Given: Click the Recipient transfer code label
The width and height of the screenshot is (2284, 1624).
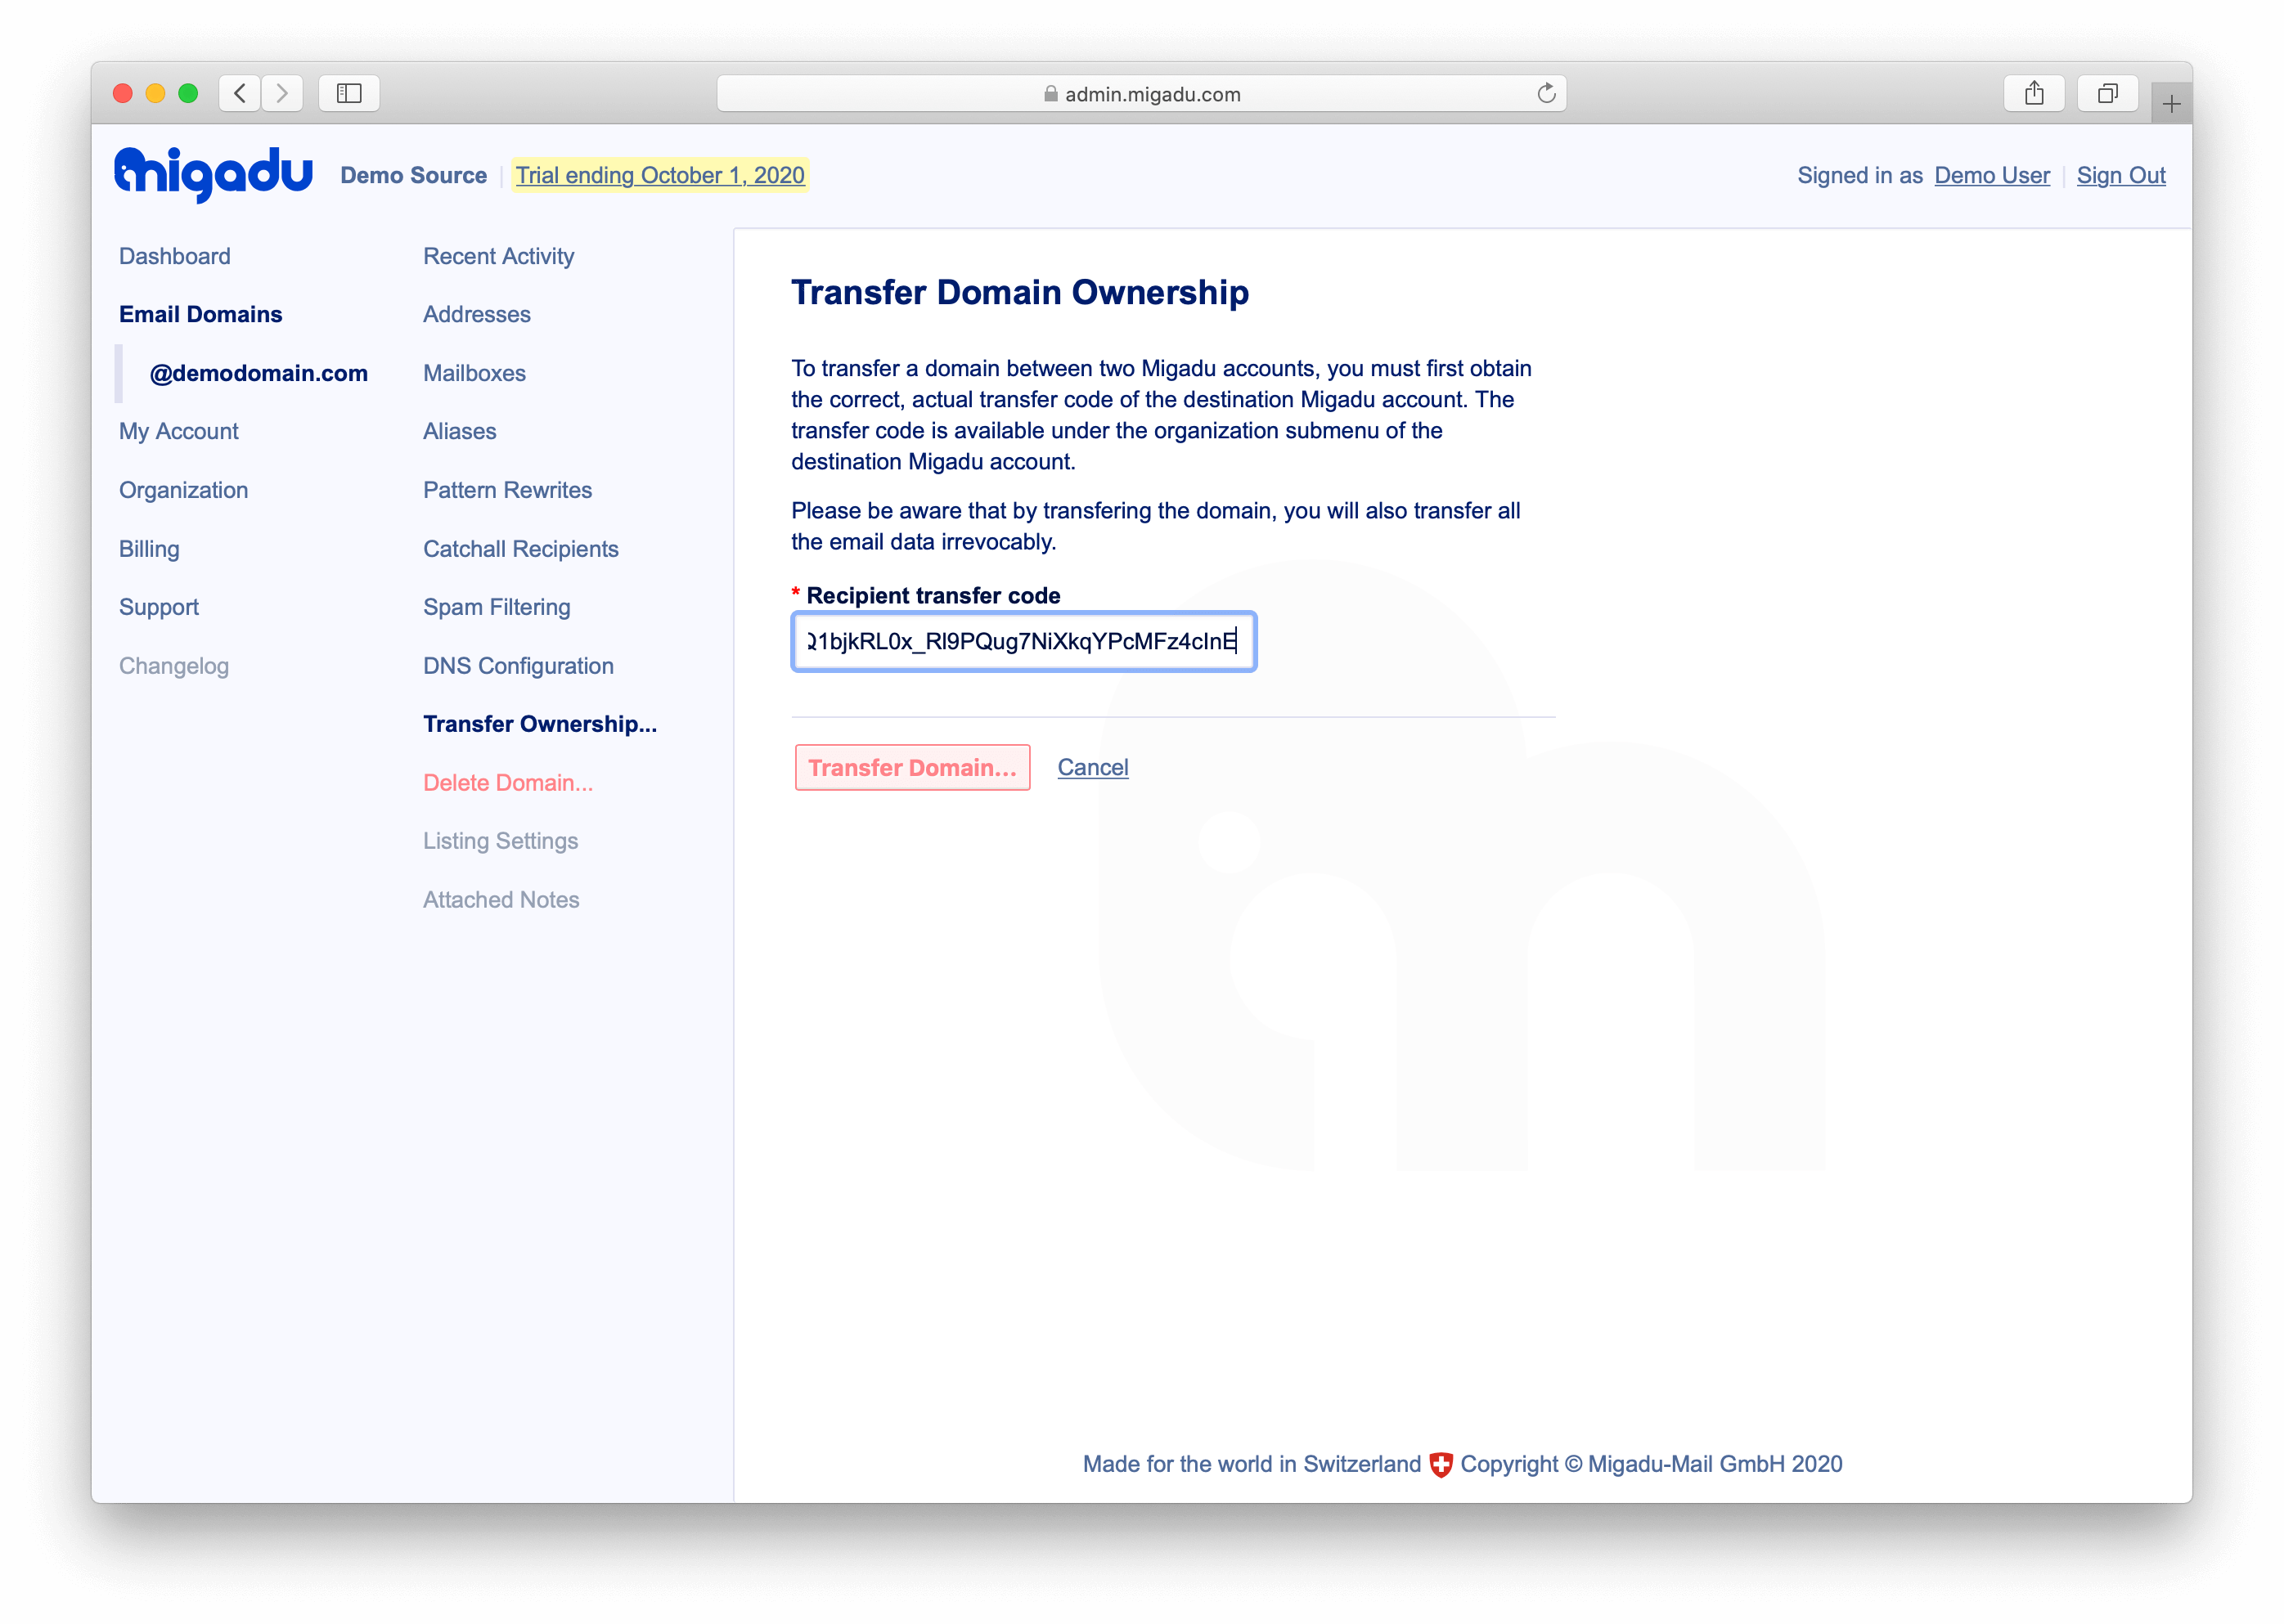Looking at the screenshot, I should [933, 595].
